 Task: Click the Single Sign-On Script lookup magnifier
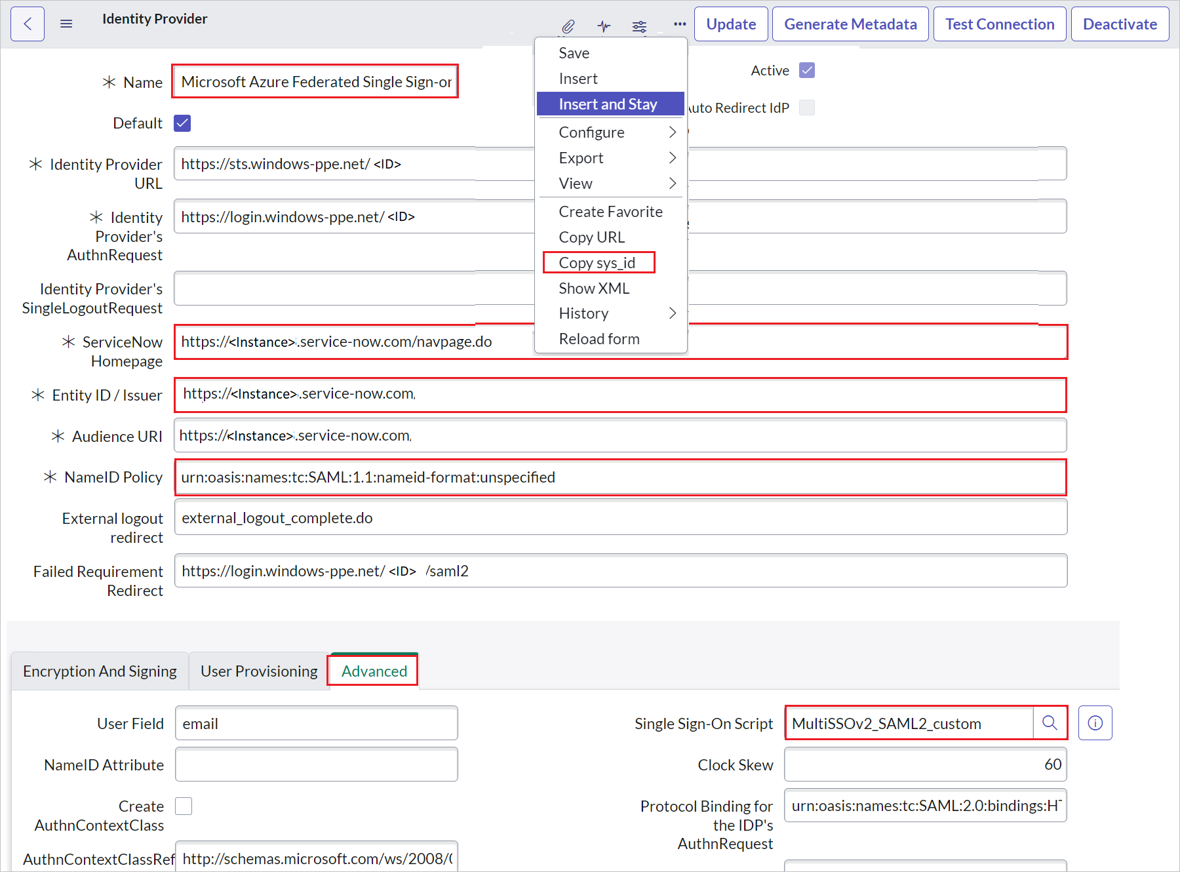coord(1050,723)
